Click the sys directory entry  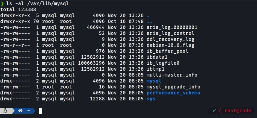pyautogui.click(x=151, y=99)
